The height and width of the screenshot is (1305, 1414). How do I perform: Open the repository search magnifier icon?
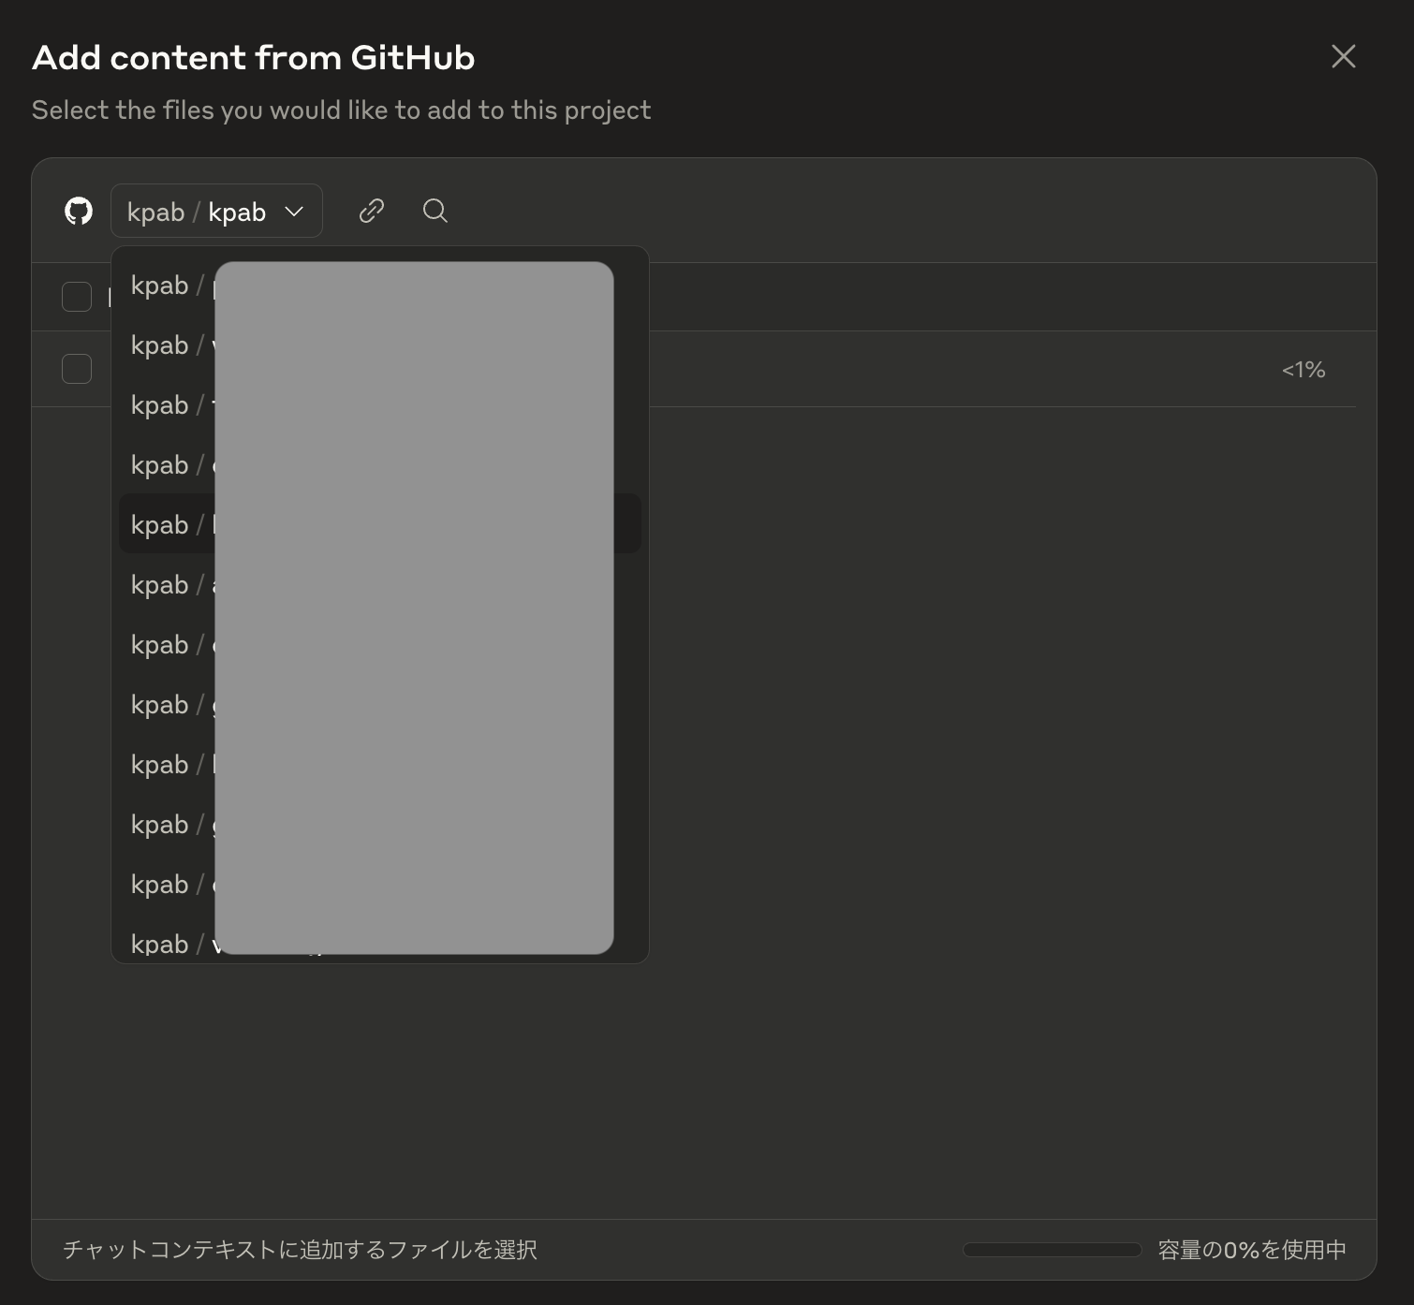[x=435, y=211]
